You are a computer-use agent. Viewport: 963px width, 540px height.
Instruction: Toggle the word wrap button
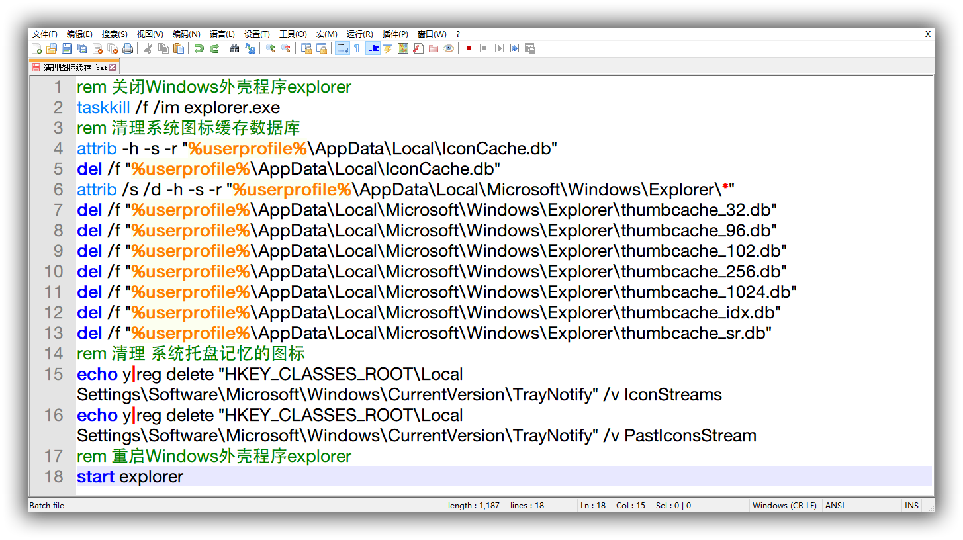342,48
